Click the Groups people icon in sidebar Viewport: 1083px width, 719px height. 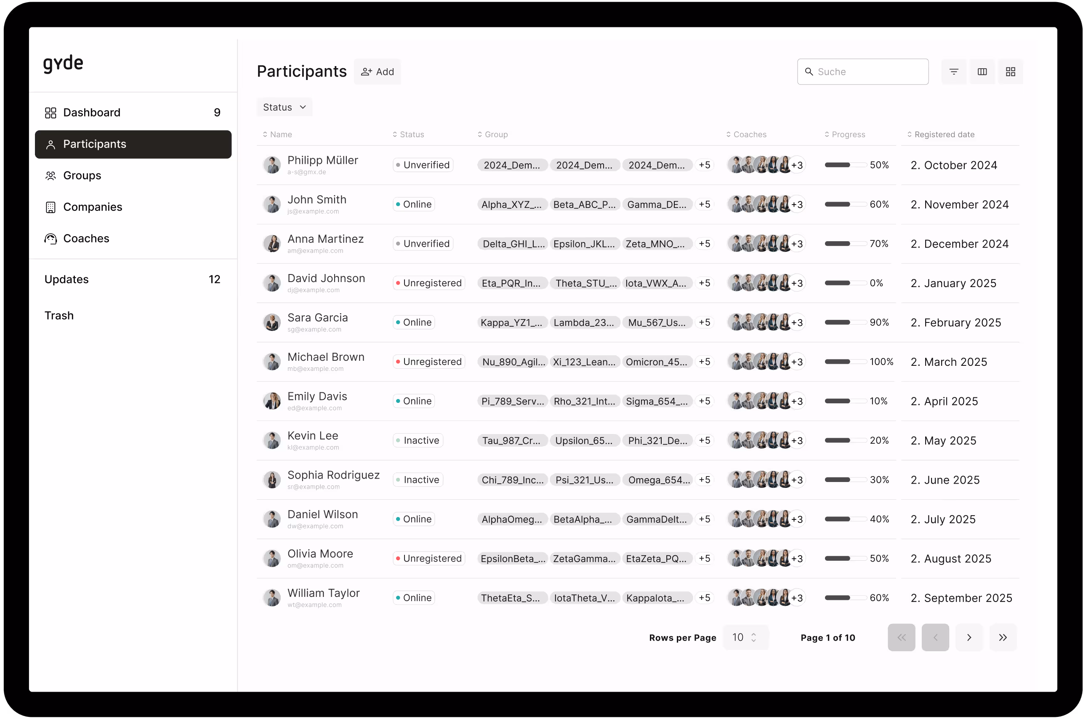51,176
